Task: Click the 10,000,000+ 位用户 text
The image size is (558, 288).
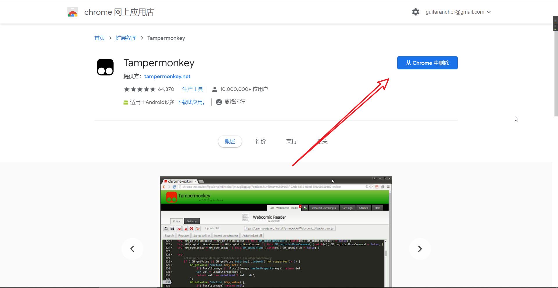Action: pyautogui.click(x=244, y=89)
